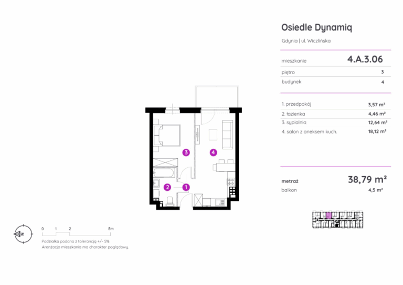Click the sypialnia 12,64 m² row

coord(334,122)
